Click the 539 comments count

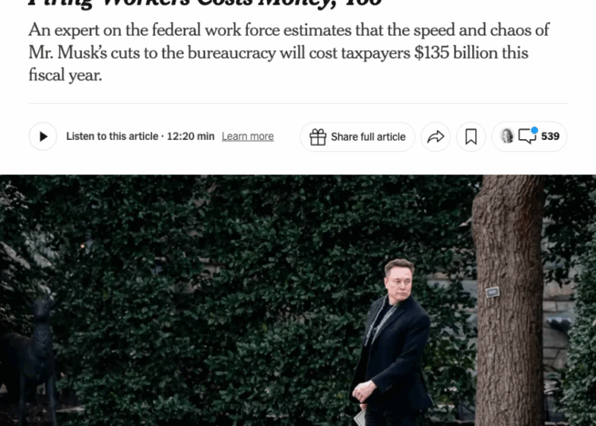pos(550,137)
